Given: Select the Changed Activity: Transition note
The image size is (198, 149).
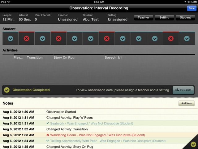Looking at the screenshot, I should click(99, 129).
